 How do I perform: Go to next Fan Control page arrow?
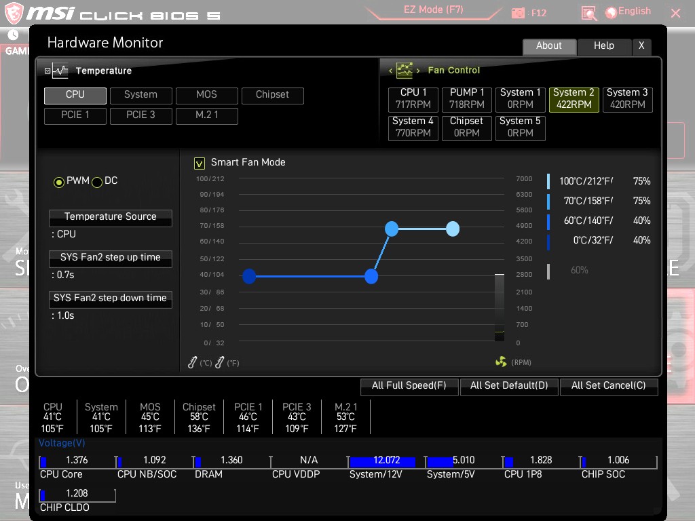417,71
